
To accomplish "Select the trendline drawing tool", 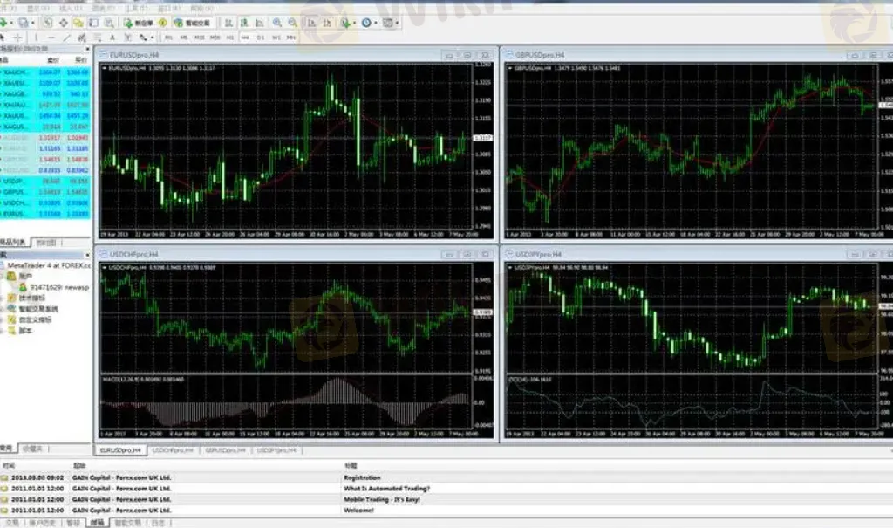I will point(68,38).
